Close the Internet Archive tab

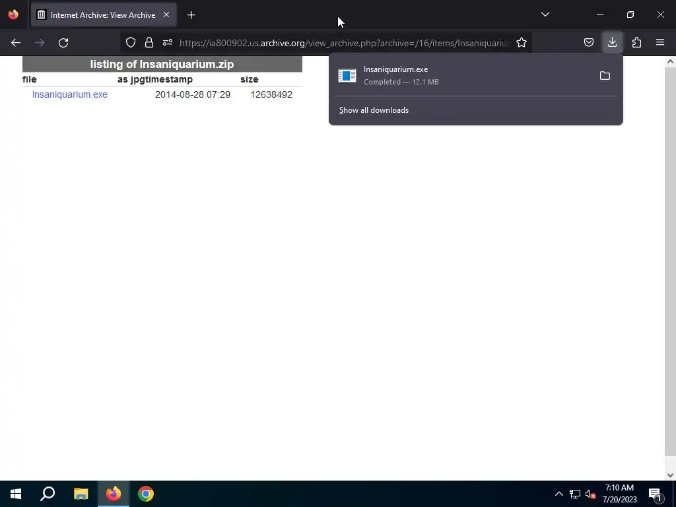pyautogui.click(x=166, y=15)
